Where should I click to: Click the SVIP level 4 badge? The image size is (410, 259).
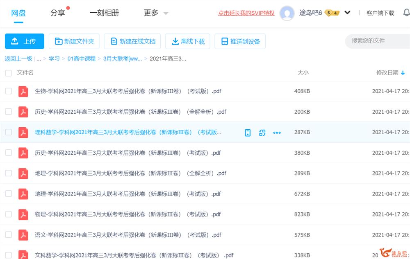[x=332, y=13]
